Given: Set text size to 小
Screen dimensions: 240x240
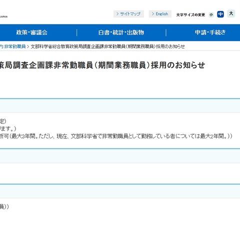Looking at the screenshot, I should pos(211,14).
